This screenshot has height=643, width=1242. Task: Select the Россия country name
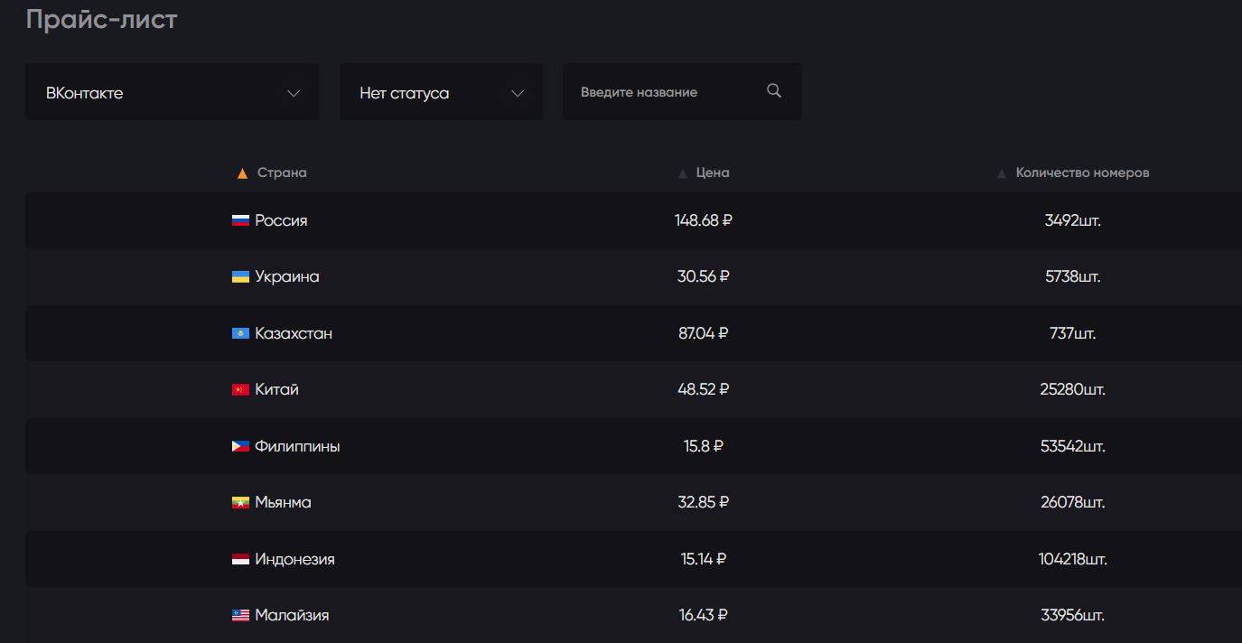pos(281,220)
